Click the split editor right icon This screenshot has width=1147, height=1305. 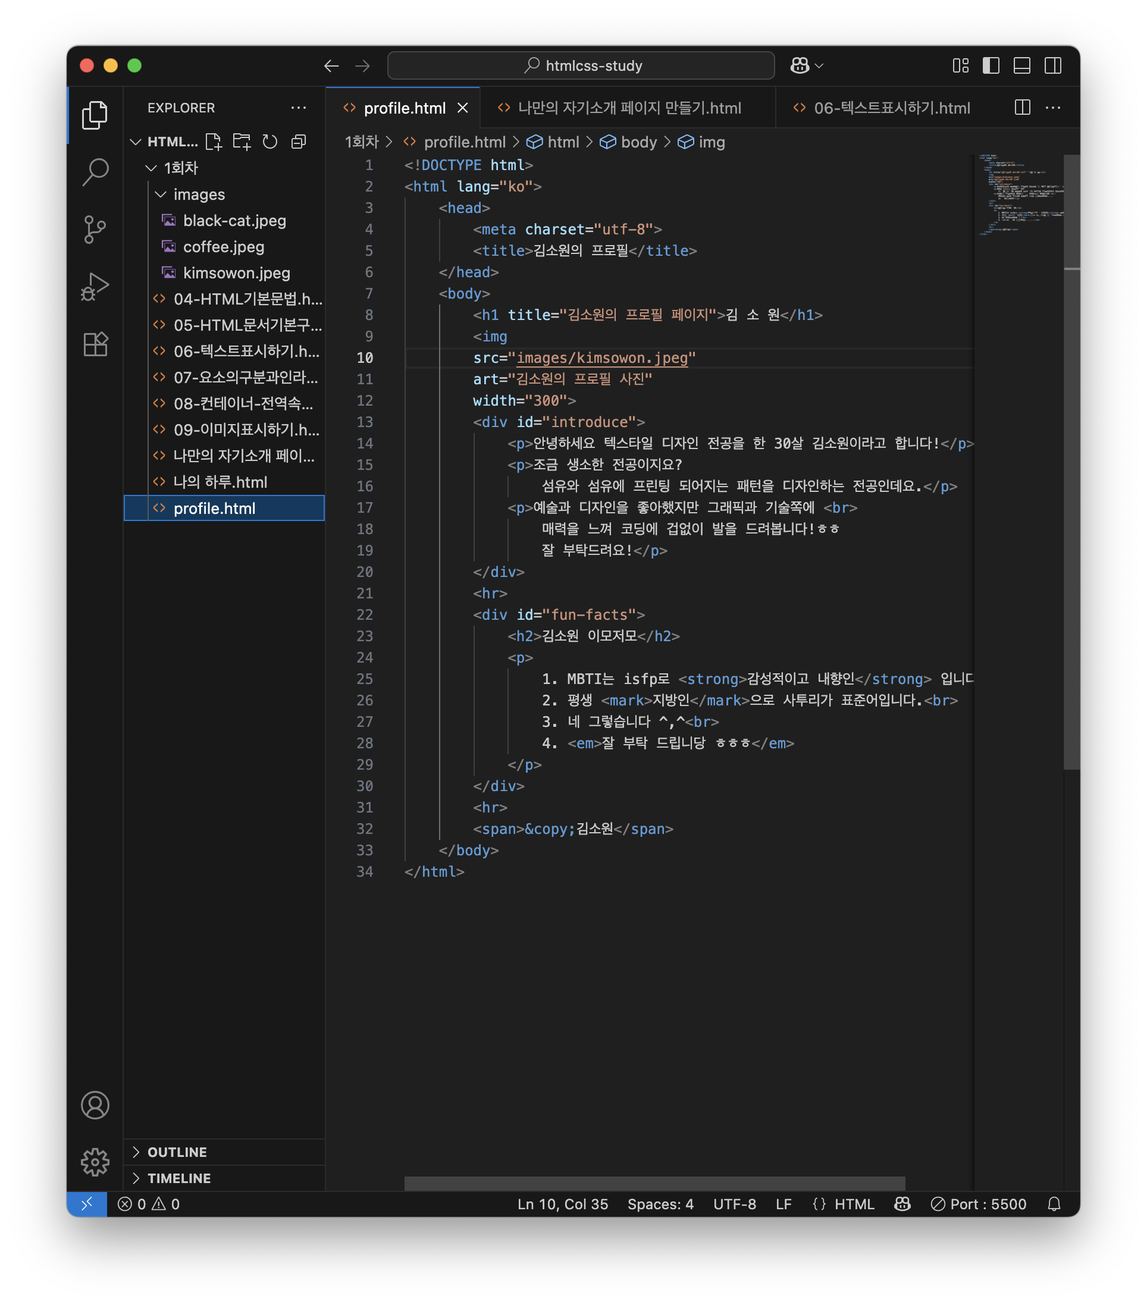tap(1022, 107)
